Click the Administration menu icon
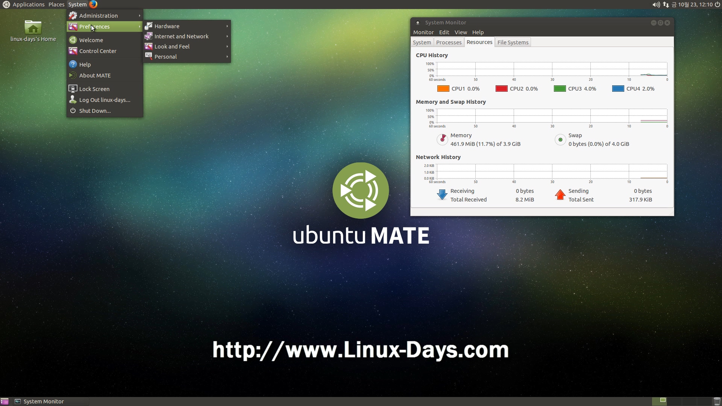The image size is (722, 406). (73, 15)
